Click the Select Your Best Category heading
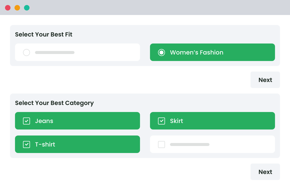The image size is (290, 190). click(x=54, y=103)
